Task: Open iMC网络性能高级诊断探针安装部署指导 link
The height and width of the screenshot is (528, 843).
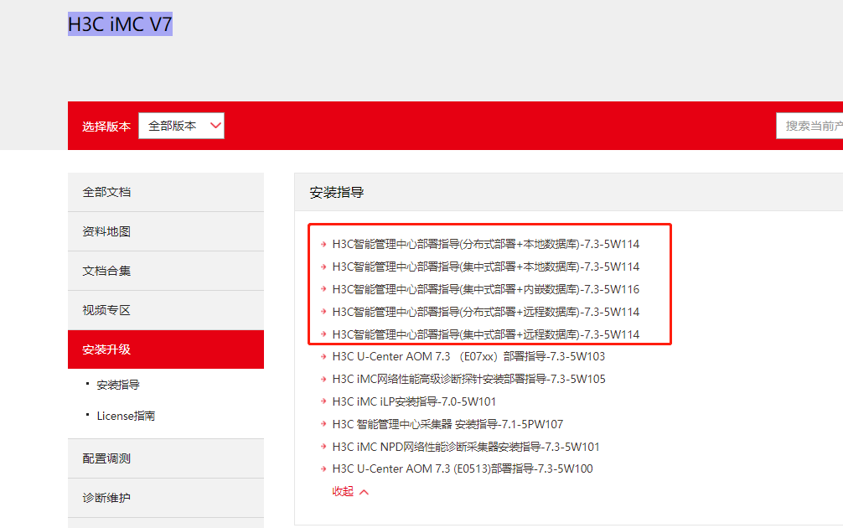Action: pos(468,379)
